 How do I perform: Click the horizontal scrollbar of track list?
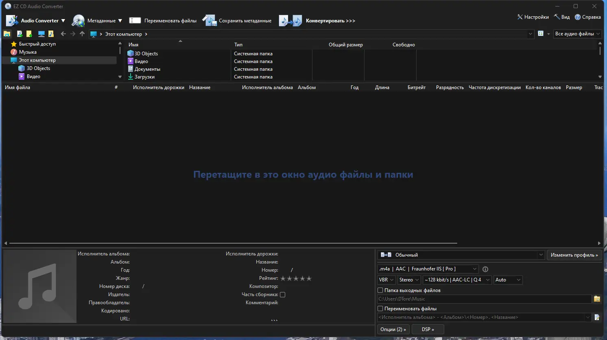coord(233,243)
